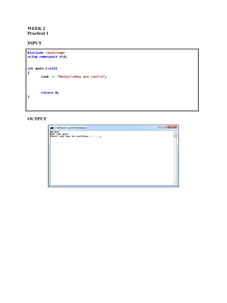Click the 'Practical 1' heading
Screen dimensions: 227x303
click(x=38, y=33)
